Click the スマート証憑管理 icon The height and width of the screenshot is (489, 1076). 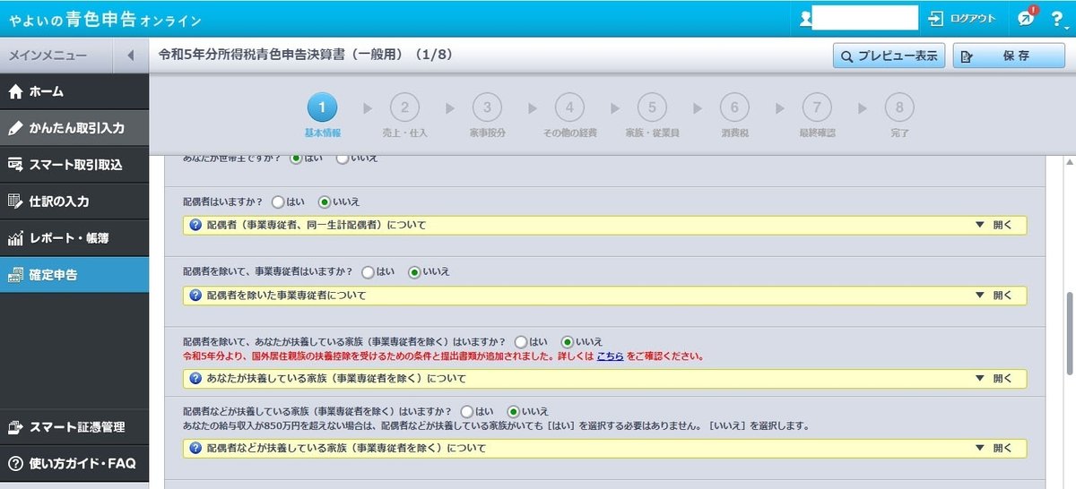pyautogui.click(x=15, y=427)
